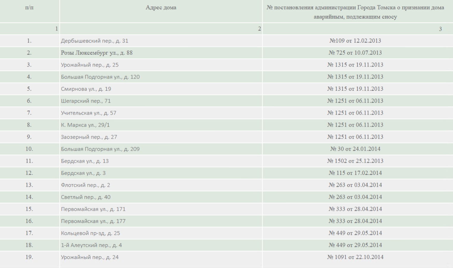
Task: Click the 'Адрес дома' column header
Action: pos(161,8)
